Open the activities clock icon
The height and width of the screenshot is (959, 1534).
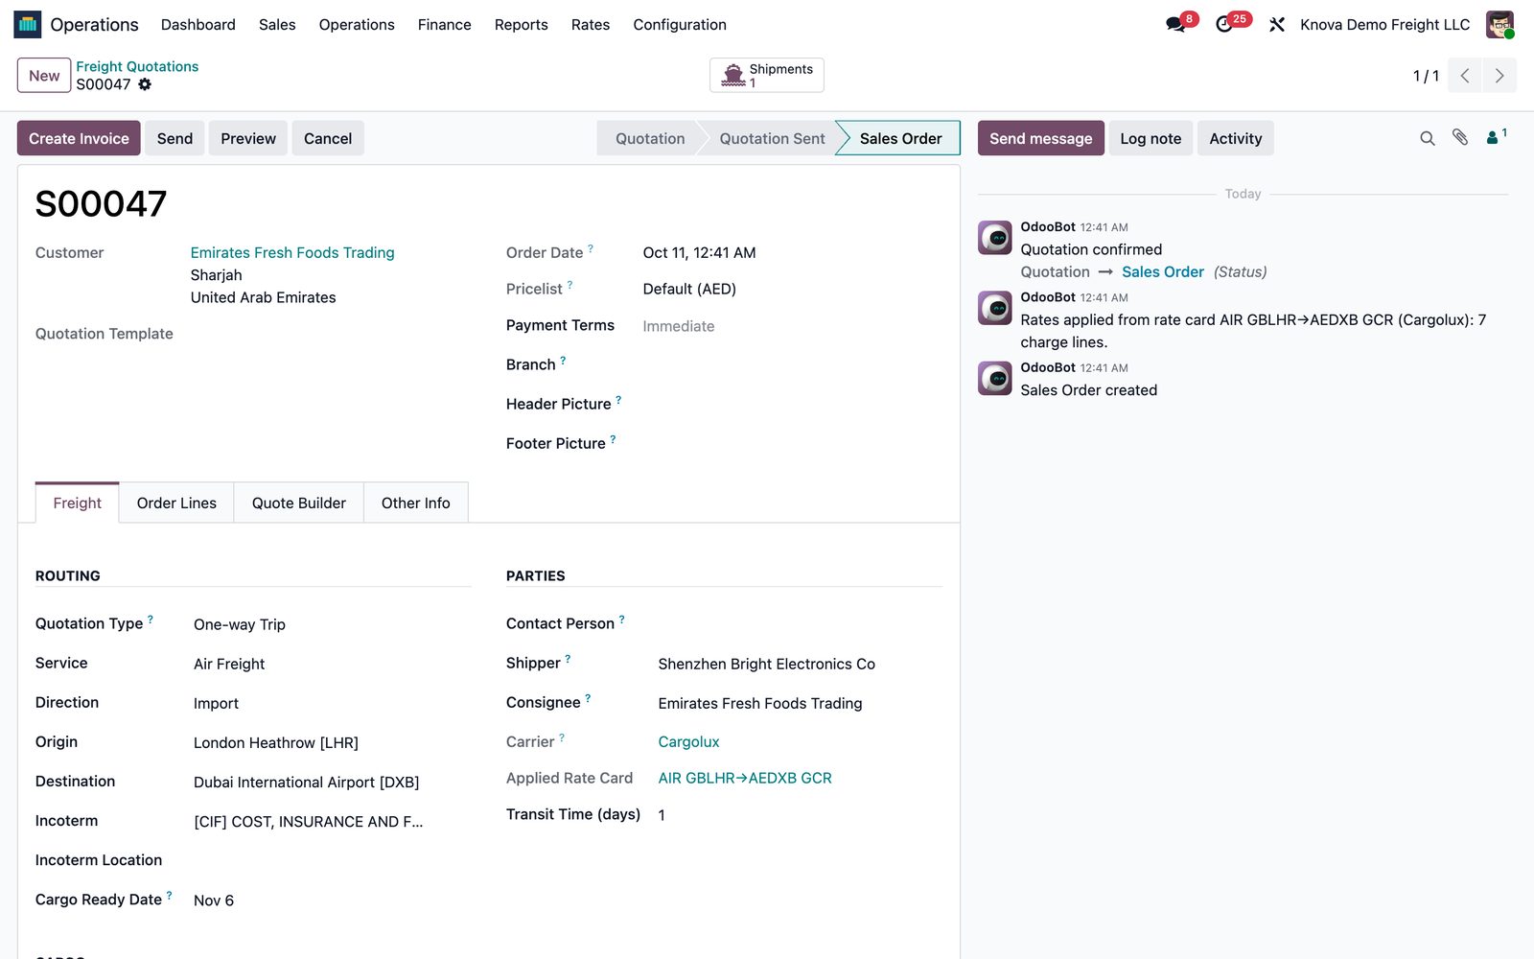click(1224, 25)
